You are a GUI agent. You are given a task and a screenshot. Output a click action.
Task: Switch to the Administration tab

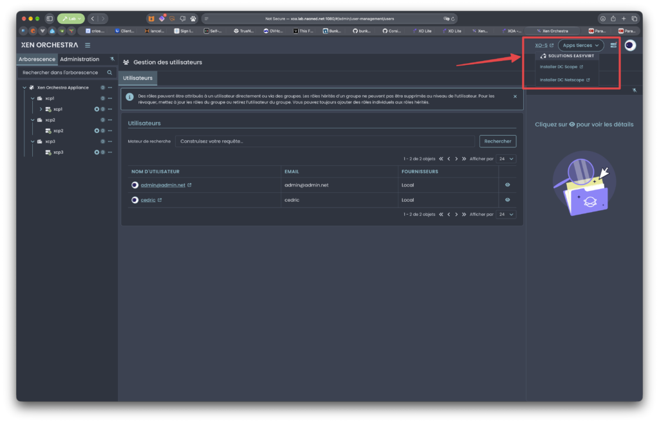[79, 59]
